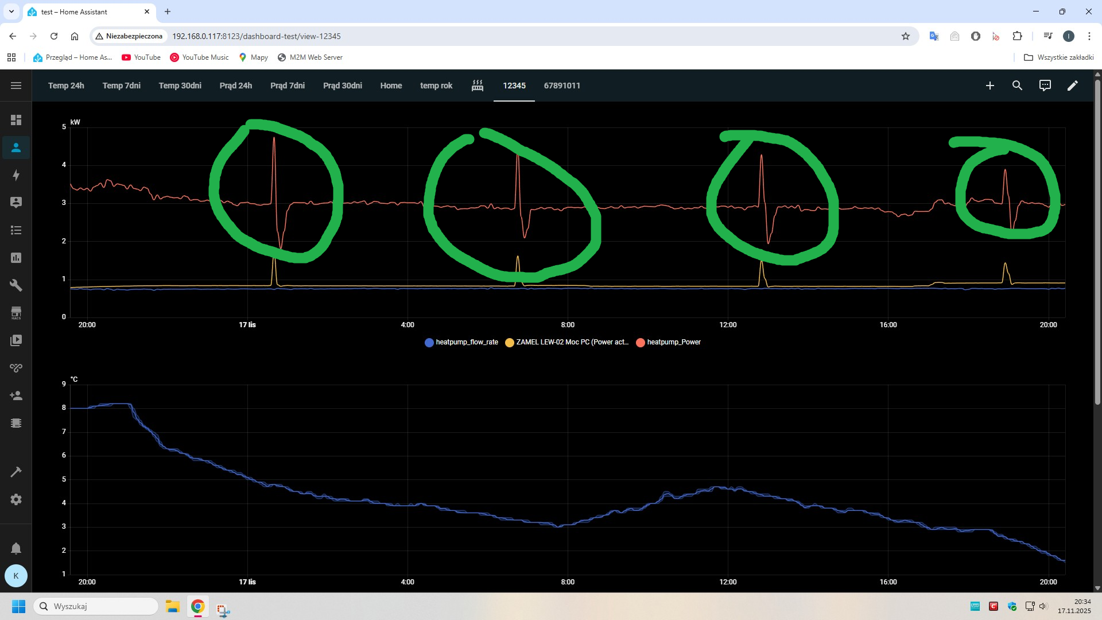Click the notifications bell in sidebar
Screen dimensions: 1102x620
[16, 548]
